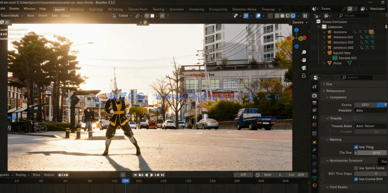Switch to the Geometry Nodes workspace tab
The height and width of the screenshot is (193, 388).
point(244,10)
